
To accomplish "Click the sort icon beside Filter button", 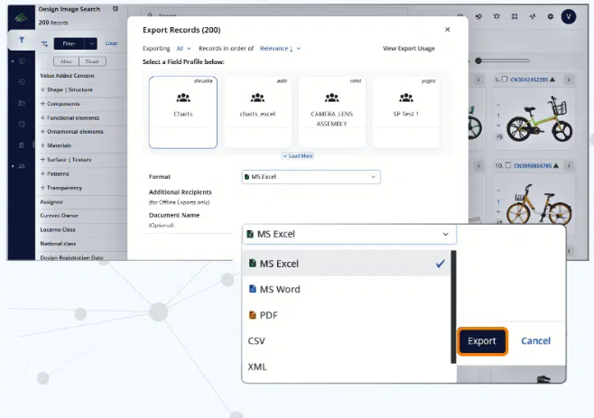I will pos(44,43).
